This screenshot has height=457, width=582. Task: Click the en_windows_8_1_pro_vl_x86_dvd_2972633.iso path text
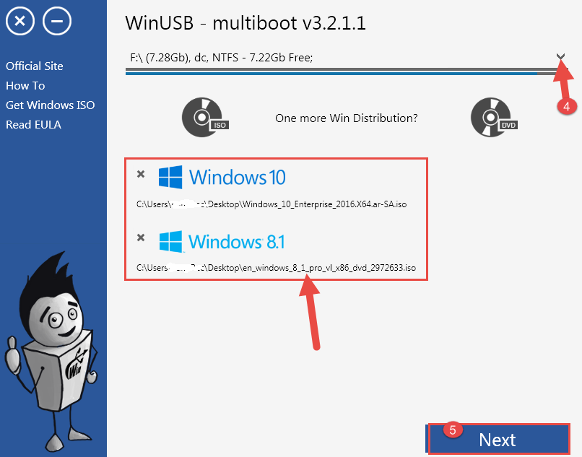tap(276, 268)
